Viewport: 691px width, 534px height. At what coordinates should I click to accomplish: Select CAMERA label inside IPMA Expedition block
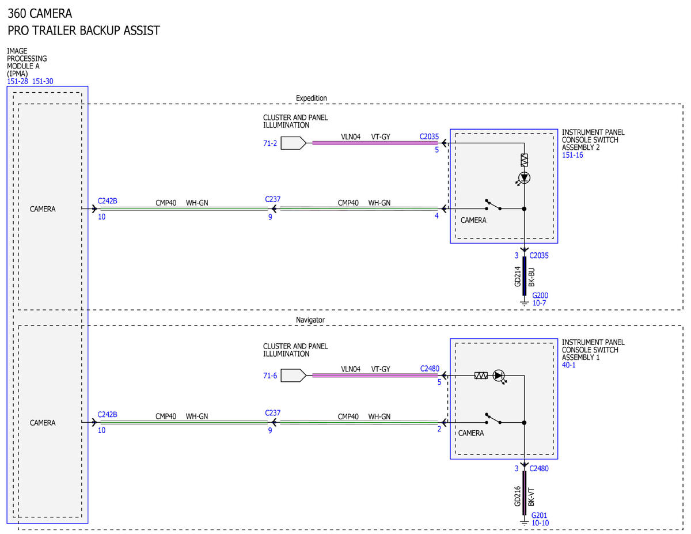click(43, 209)
